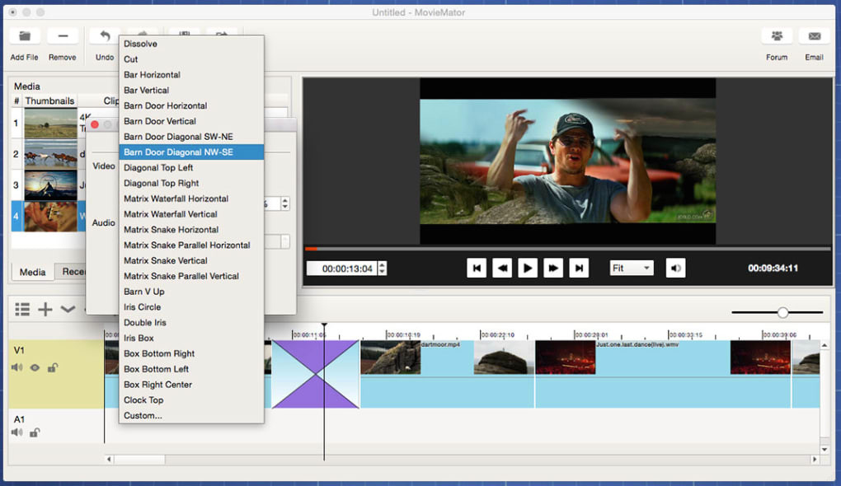Open the timeline list menu icon
This screenshot has height=486, width=841.
click(x=22, y=309)
